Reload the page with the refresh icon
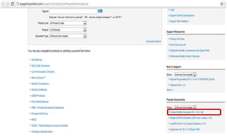 [13, 4]
